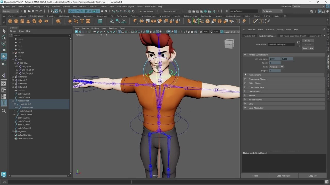Screen dimensions: 330x185
Task: Create a polygon sphere from the shelf
Action: (x=10, y=21)
